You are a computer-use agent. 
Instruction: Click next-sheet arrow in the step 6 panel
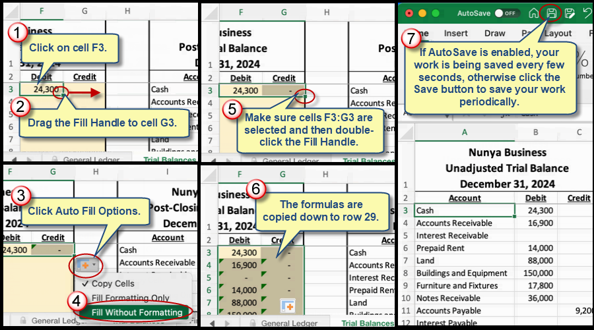[227, 323]
